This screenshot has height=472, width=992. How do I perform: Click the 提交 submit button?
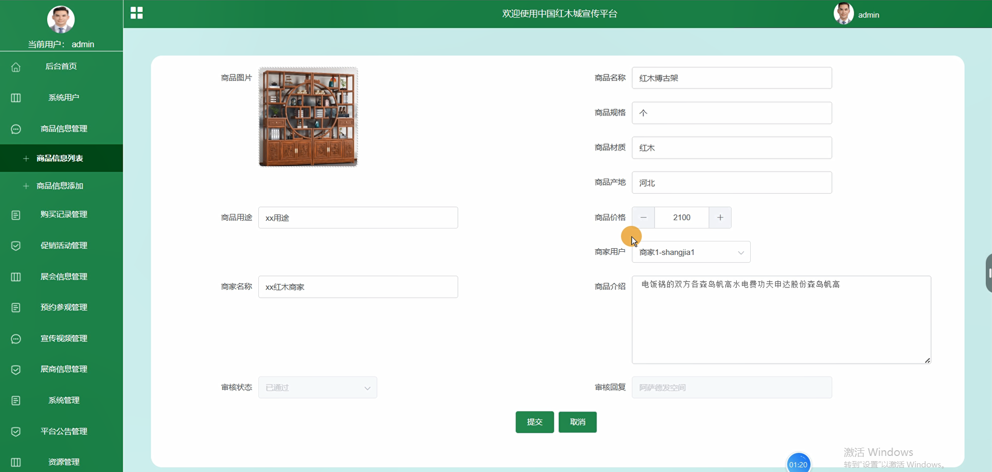coord(534,422)
